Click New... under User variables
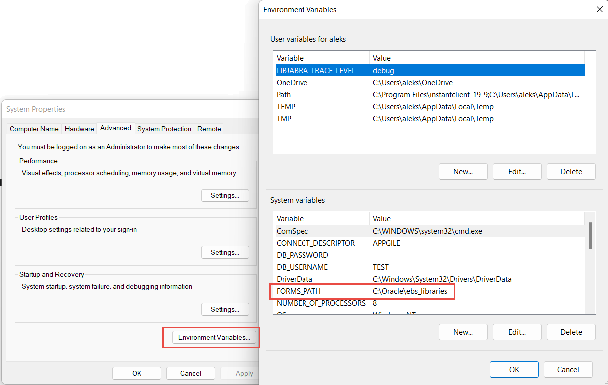Screen dimensions: 608x385 [463, 171]
